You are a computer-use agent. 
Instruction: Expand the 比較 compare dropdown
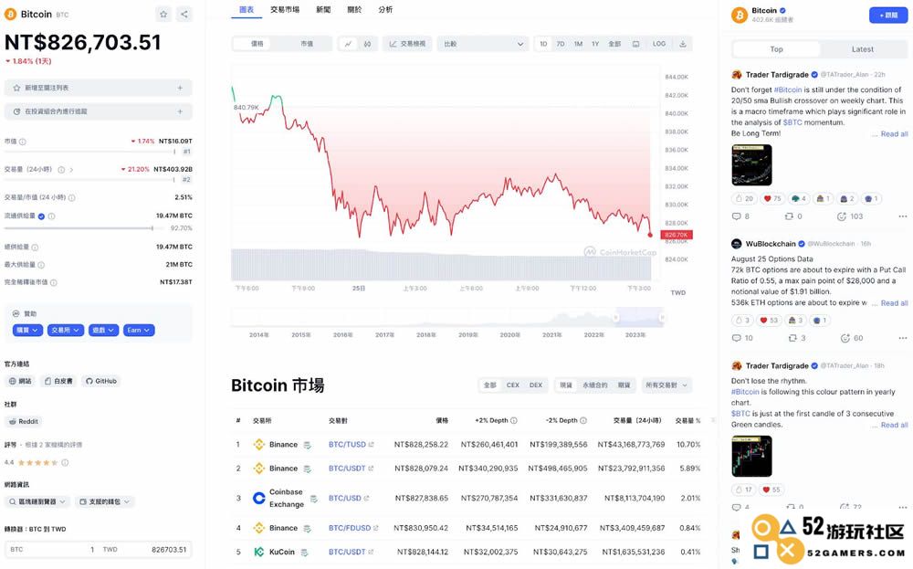483,44
